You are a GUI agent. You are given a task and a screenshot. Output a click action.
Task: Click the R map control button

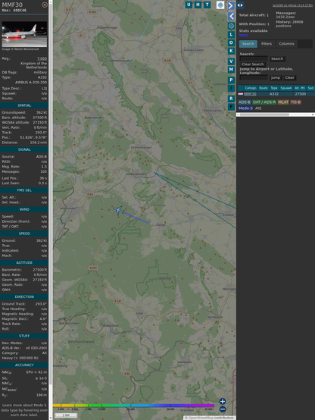pyautogui.click(x=231, y=99)
